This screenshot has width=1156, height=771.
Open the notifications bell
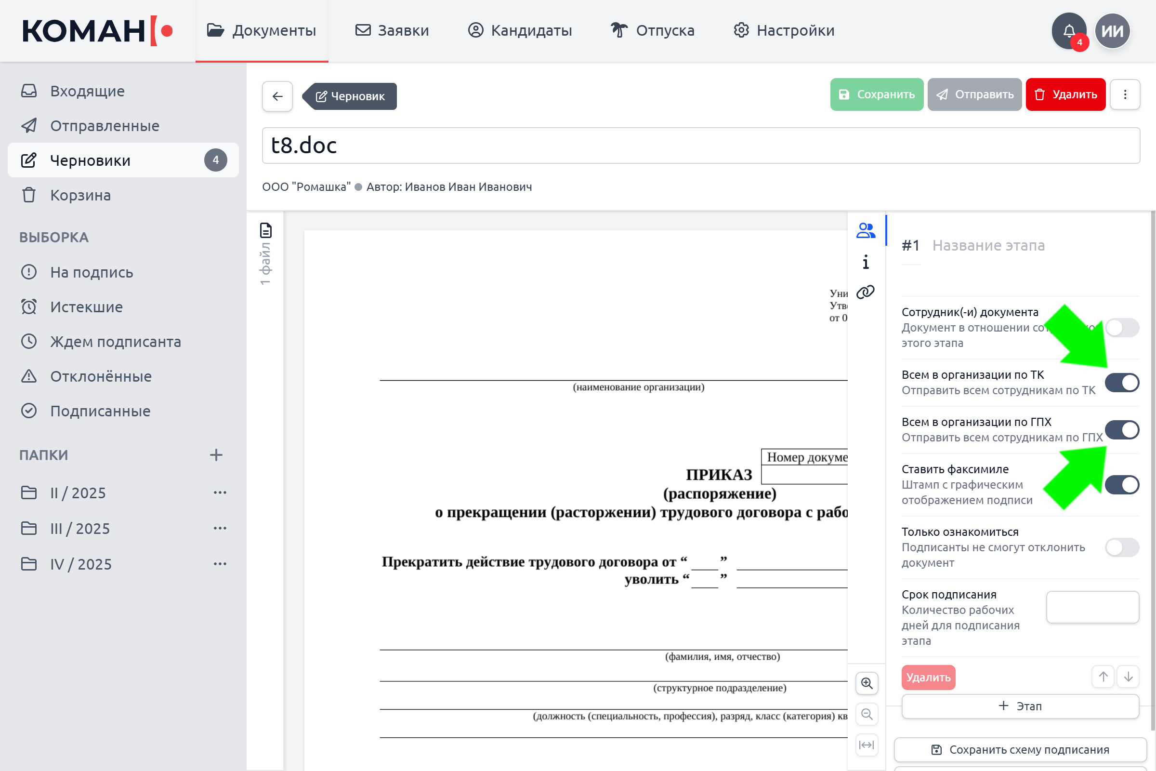[x=1069, y=30]
